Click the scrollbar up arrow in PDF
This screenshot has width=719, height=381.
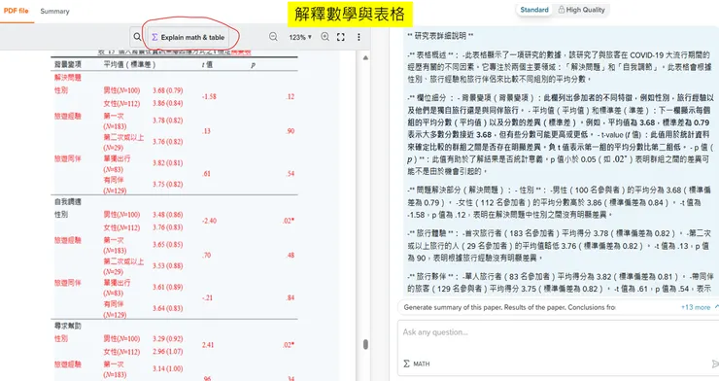coord(365,57)
